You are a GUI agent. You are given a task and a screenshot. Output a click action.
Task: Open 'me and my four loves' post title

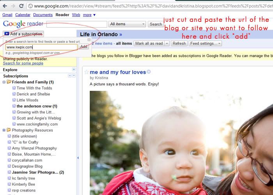coord(118,72)
